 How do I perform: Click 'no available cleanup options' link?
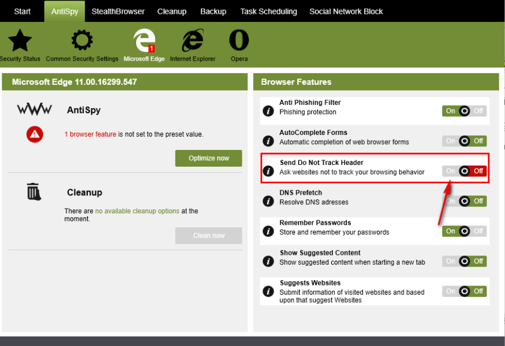coord(137,211)
